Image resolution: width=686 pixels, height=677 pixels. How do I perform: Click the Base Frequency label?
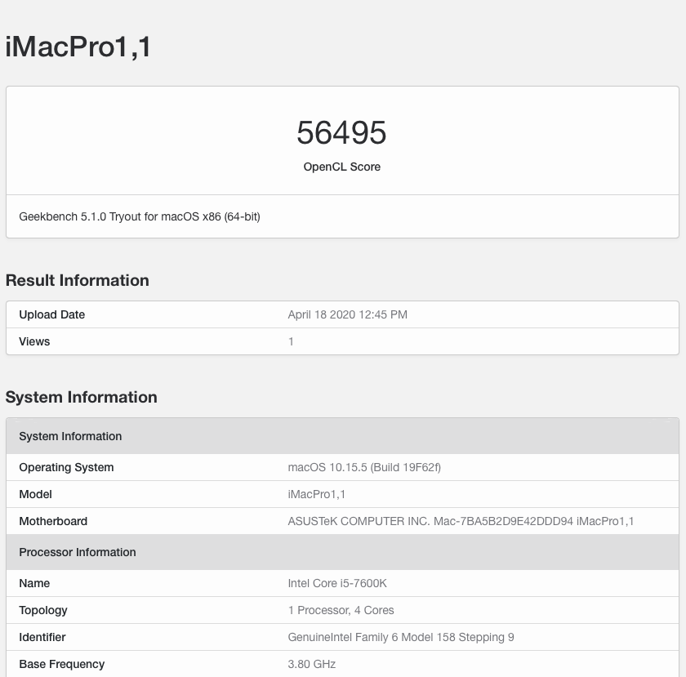[62, 664]
